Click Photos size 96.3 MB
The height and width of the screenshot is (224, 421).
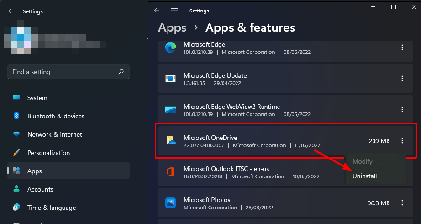point(379,203)
